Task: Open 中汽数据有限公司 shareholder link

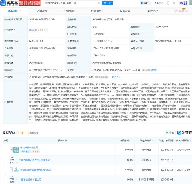Action: click(x=29, y=147)
